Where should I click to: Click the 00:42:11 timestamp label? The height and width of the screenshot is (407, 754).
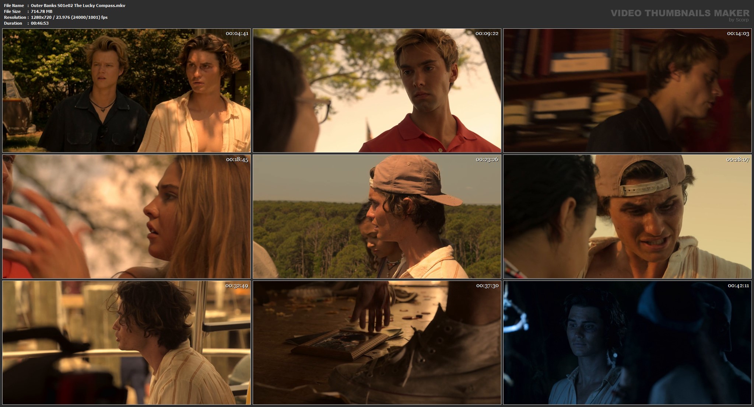[738, 286]
